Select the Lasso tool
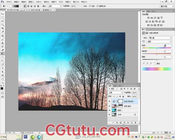 click(2, 21)
